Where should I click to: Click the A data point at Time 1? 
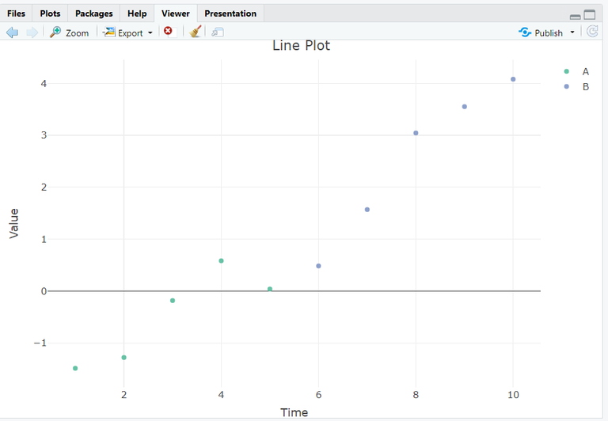[75, 368]
